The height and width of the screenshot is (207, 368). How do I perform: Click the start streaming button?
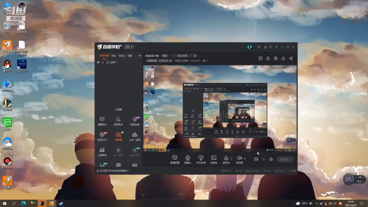click(285, 159)
